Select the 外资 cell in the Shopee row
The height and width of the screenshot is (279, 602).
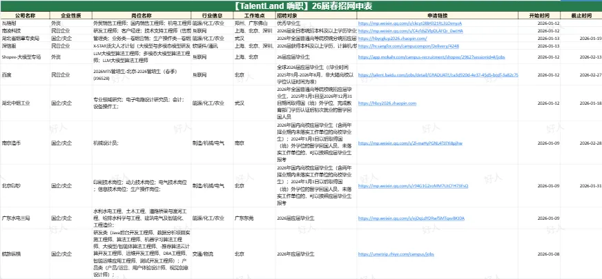[71, 56]
